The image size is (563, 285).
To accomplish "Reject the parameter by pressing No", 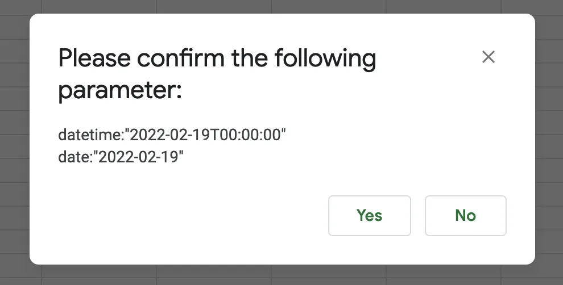I will 465,216.
